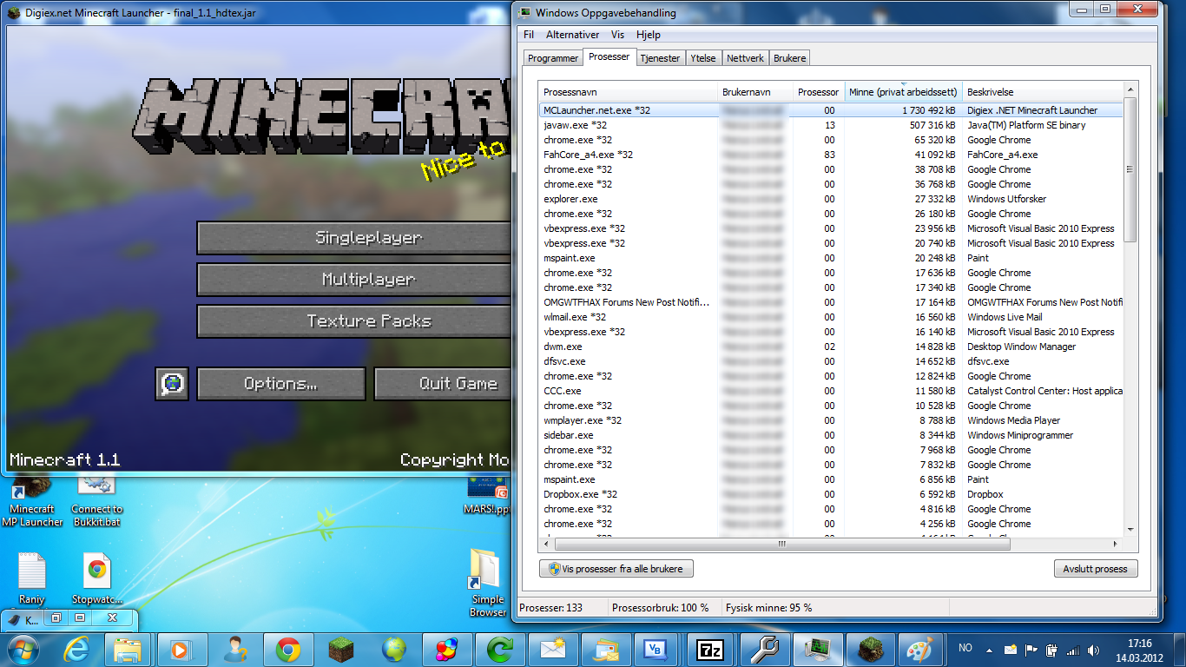Open the Fil menu in Task Manager

529,35
